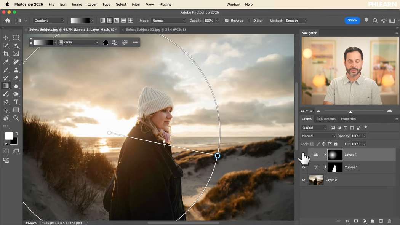
Task: Click the three-dots more options button
Action: click(135, 42)
